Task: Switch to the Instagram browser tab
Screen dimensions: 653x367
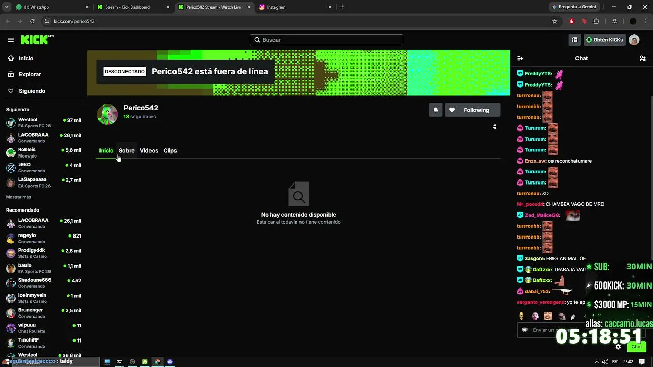Action: (x=296, y=7)
